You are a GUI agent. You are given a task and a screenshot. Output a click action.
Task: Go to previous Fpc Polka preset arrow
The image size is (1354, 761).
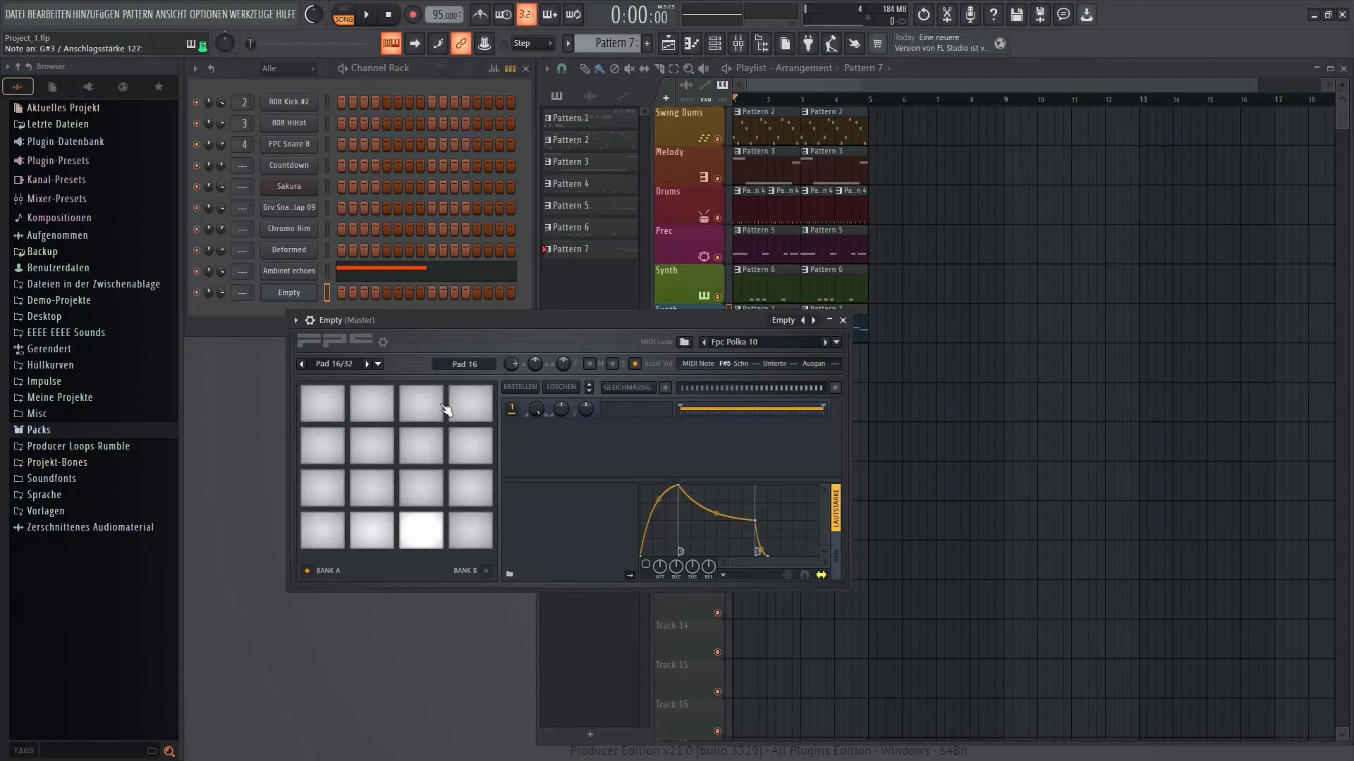[x=704, y=342]
